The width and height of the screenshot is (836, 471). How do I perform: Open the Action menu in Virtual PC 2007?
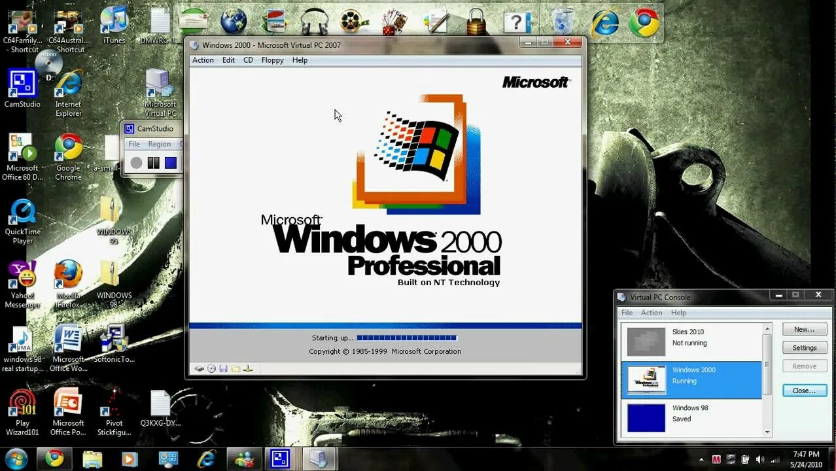click(203, 60)
